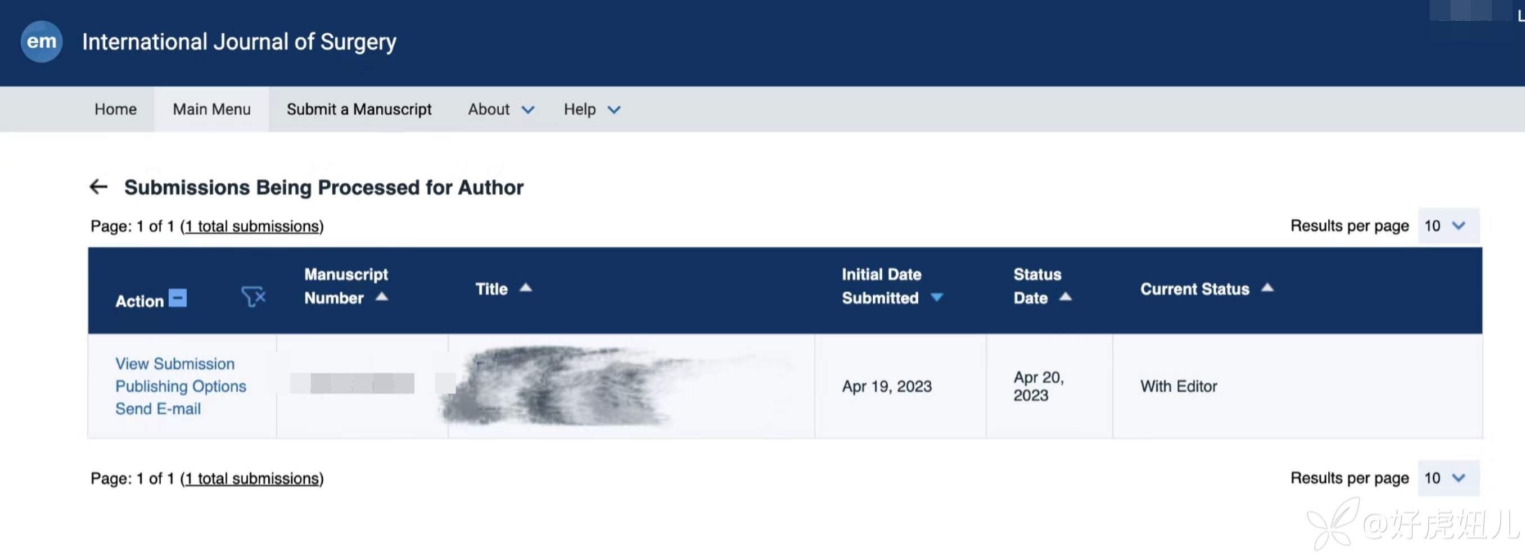1525x557 pixels.
Task: Sort by Manuscript Number ascending arrow
Action: tap(382, 297)
